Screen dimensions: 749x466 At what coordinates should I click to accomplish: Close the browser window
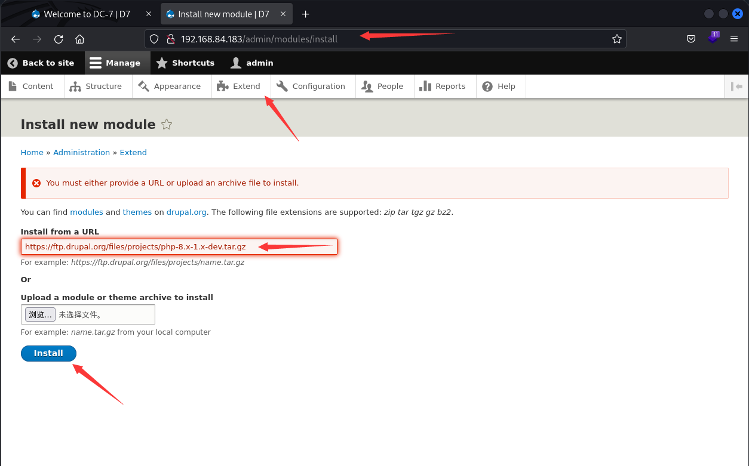tap(738, 14)
